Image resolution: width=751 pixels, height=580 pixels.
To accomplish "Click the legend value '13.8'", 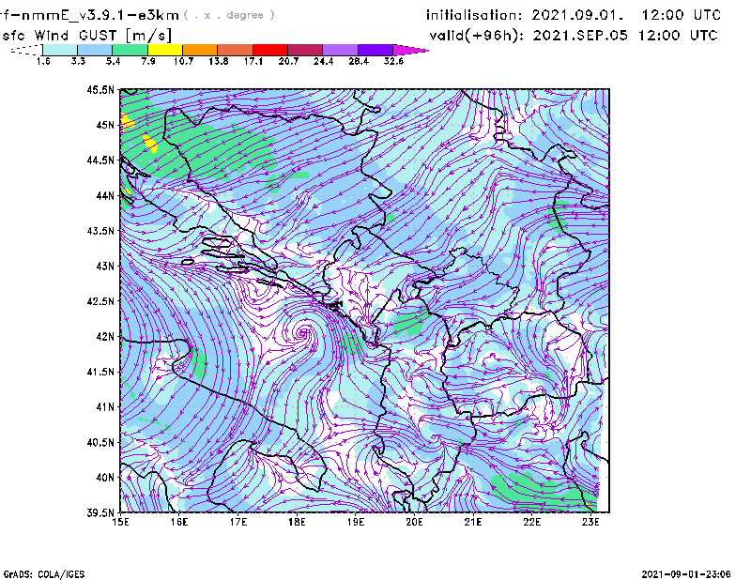I will click(219, 61).
